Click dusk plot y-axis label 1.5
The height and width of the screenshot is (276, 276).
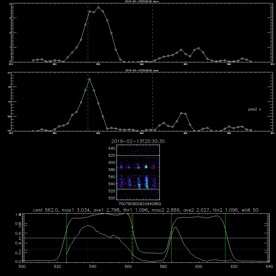9,87
